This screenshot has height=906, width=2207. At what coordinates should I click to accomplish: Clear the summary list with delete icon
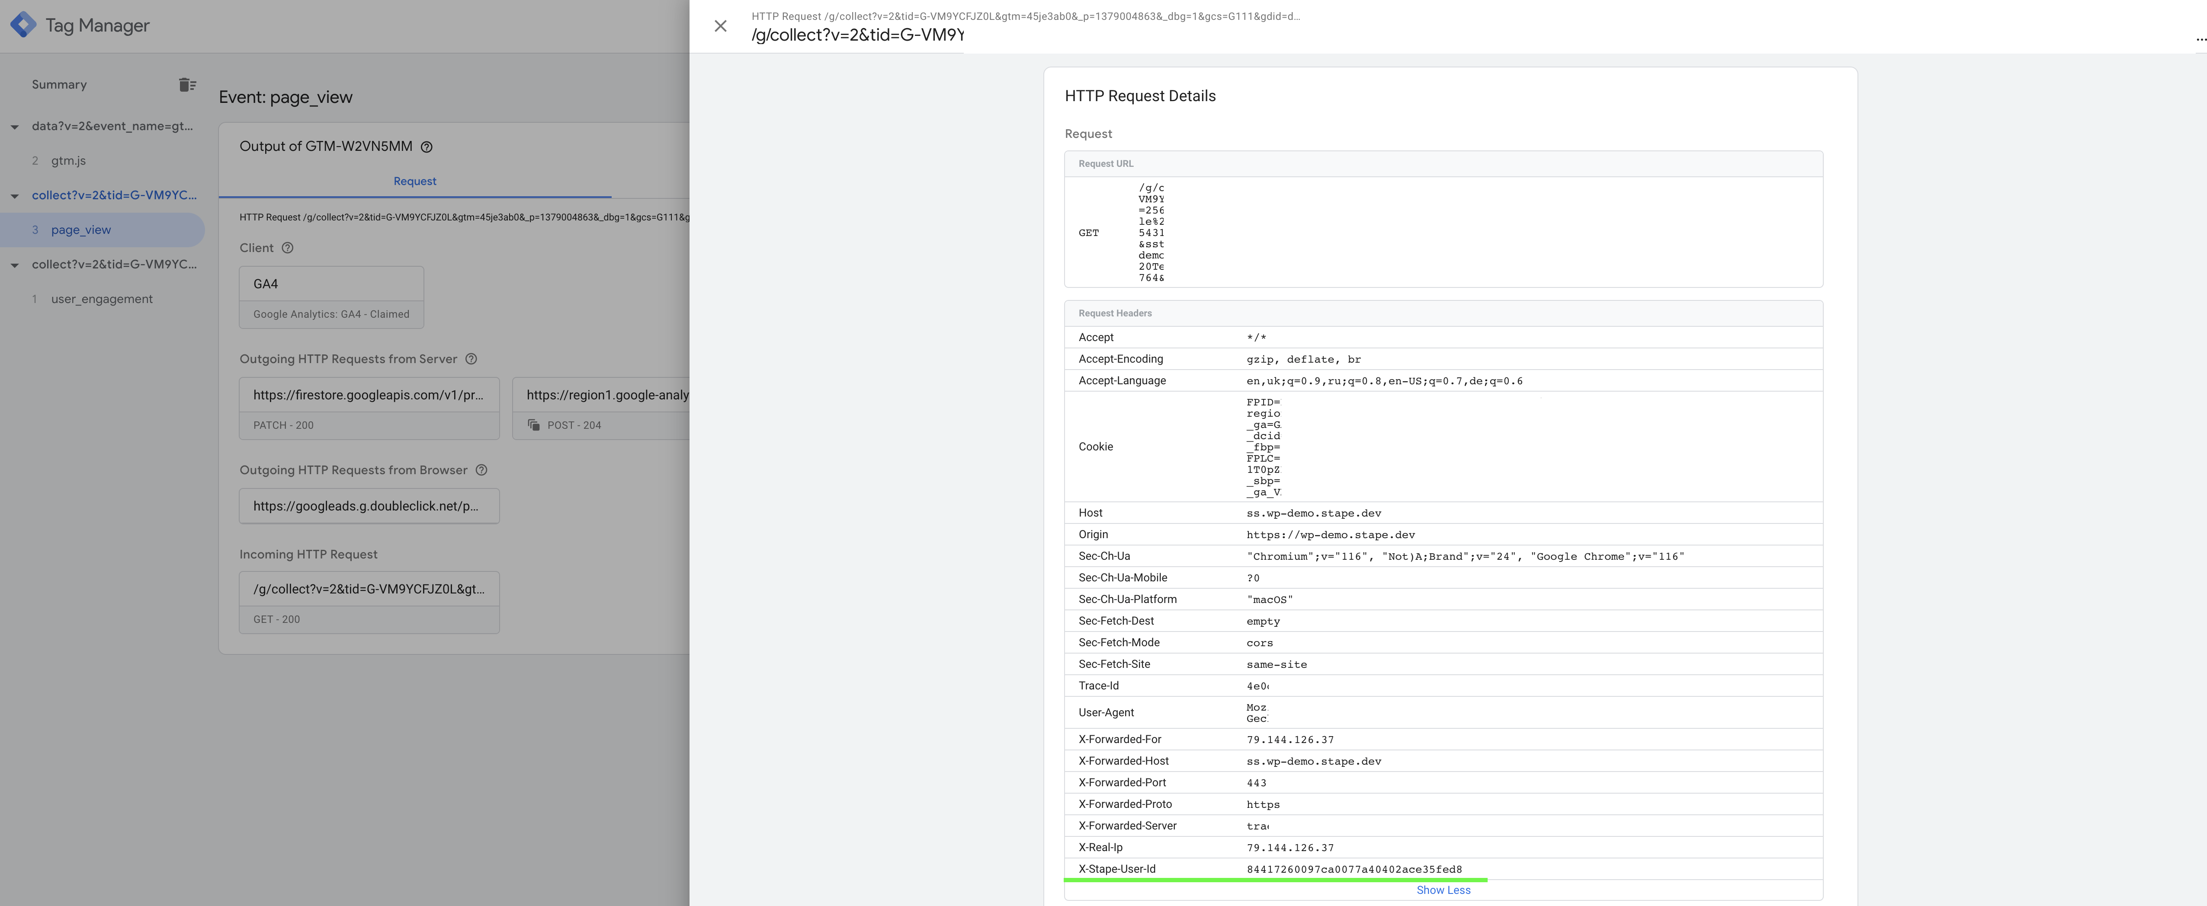tap(188, 84)
